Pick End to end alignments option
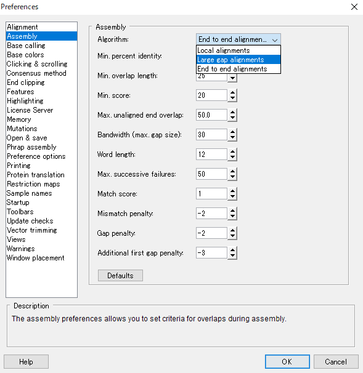Image resolution: width=363 pixels, height=373 pixels. 238,69
